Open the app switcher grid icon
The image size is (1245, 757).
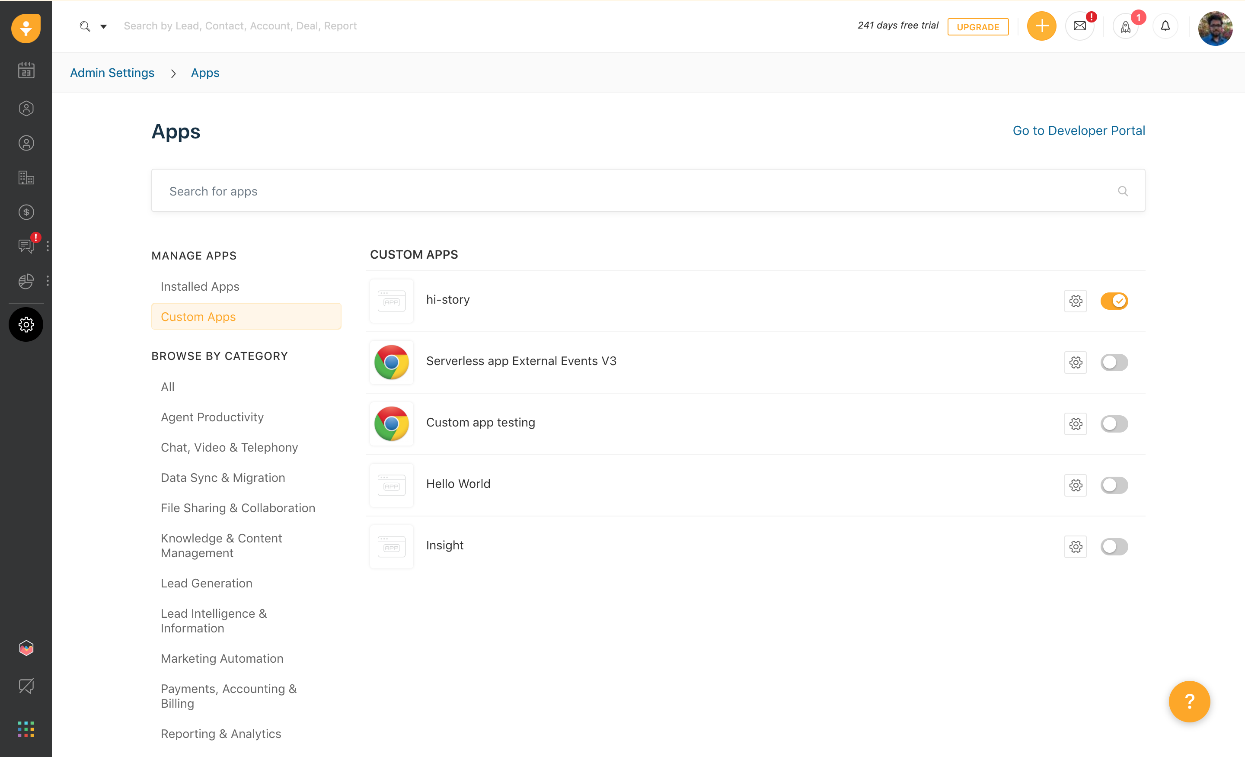click(26, 729)
